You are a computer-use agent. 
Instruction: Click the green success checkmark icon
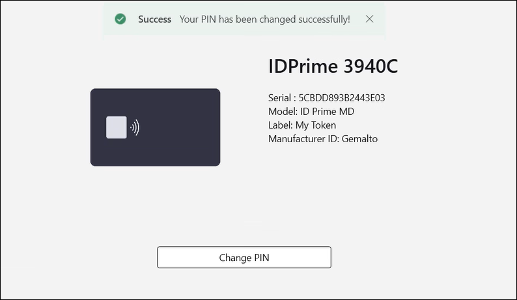click(120, 19)
